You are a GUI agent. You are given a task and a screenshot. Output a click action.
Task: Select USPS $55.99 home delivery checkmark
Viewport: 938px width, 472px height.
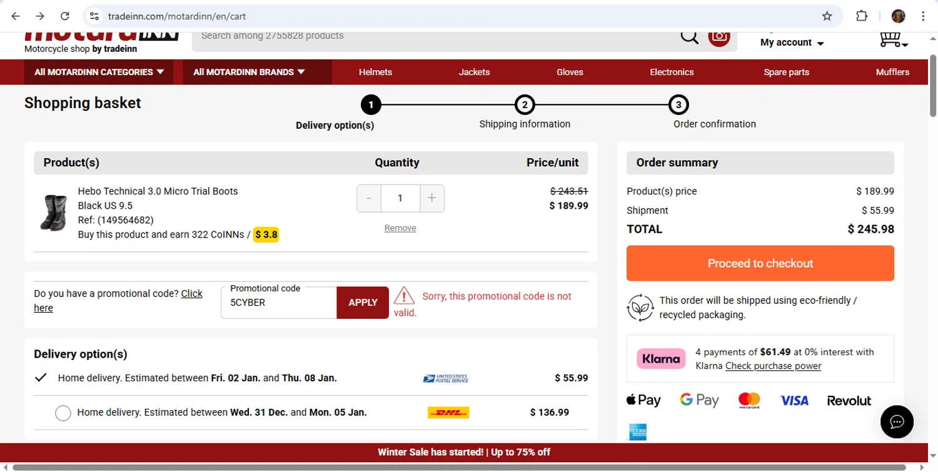pos(41,378)
